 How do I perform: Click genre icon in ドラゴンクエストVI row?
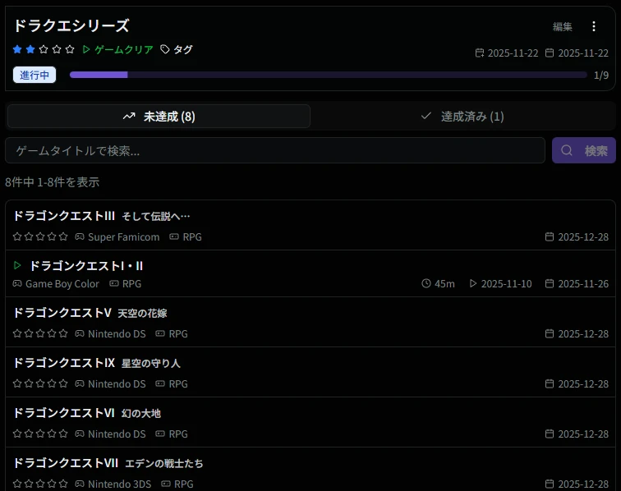tap(160, 434)
